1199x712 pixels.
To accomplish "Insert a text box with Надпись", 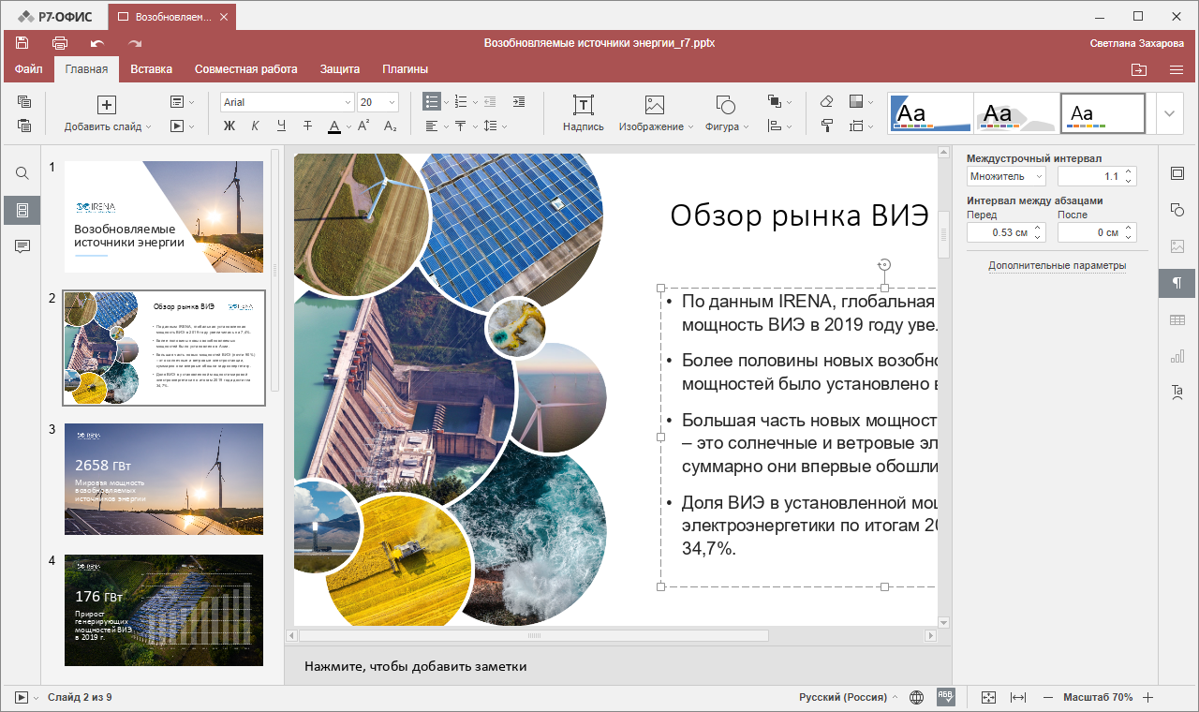I will pos(583,113).
